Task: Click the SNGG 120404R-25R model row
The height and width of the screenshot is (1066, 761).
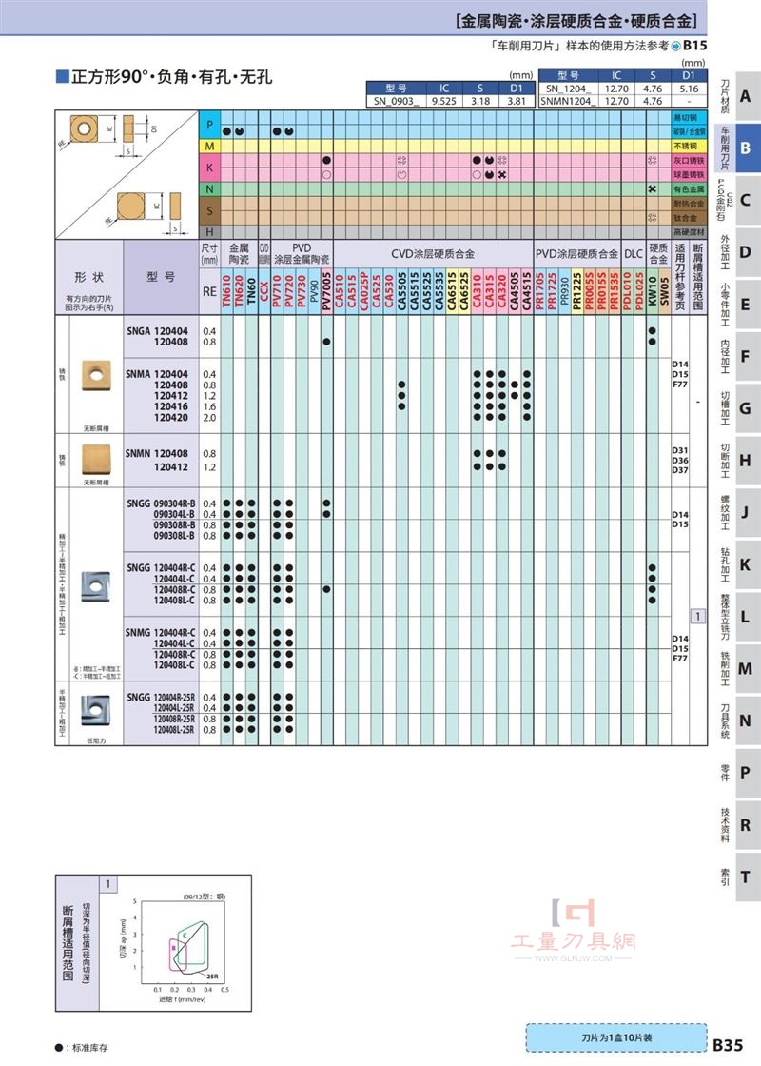Action: [x=161, y=698]
